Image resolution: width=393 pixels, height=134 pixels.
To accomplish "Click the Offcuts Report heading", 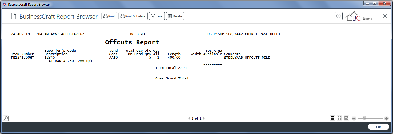I will click(132, 42).
